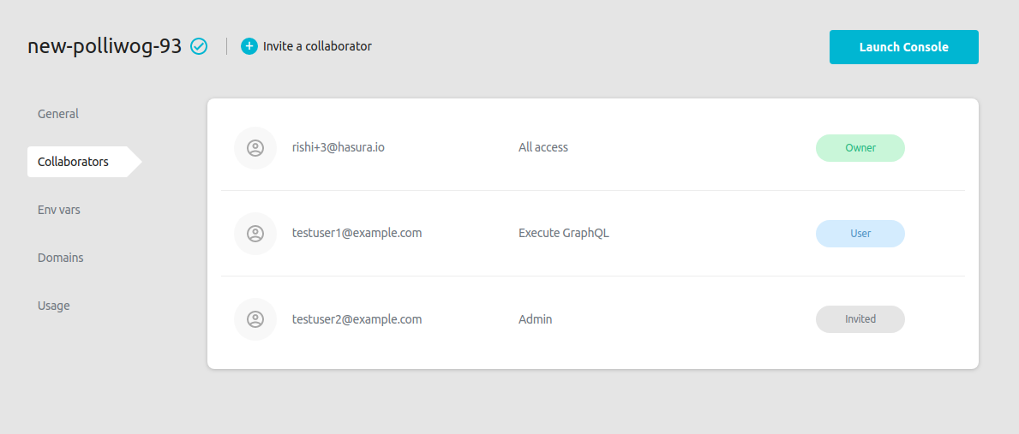This screenshot has height=434, width=1019.
Task: Select the rishi+3@hasura.io email text
Action: (x=339, y=147)
